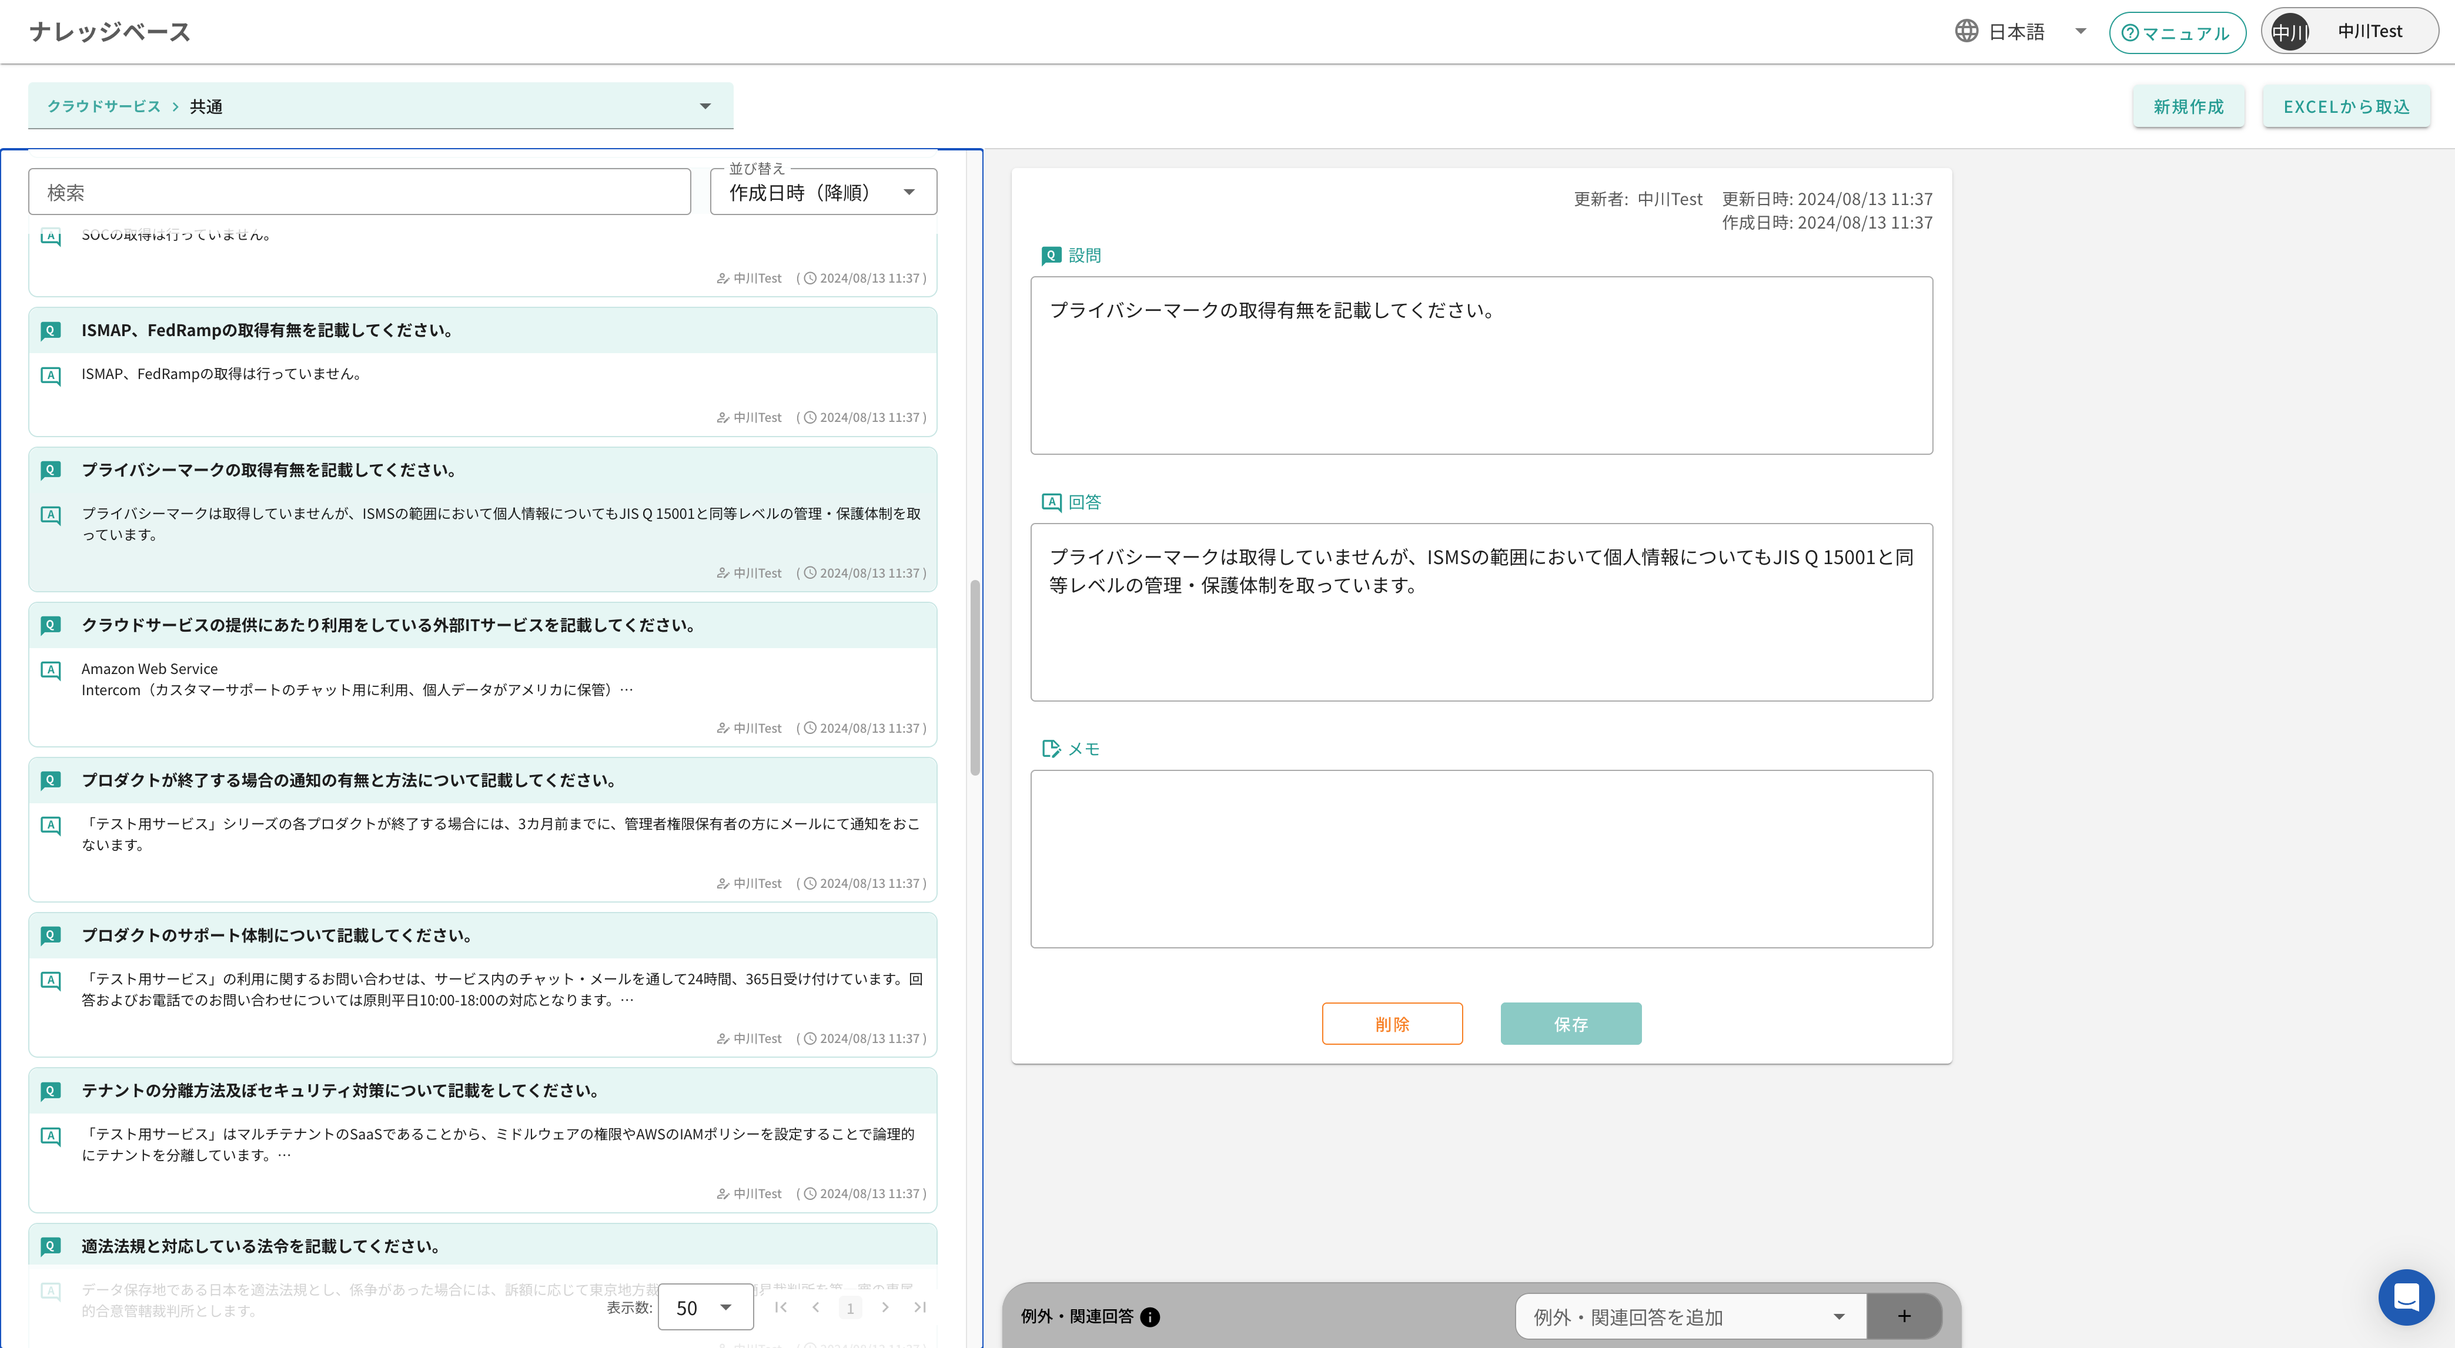2455x1348 pixels.
Task: Click the 保存 save button
Action: [1571, 1023]
